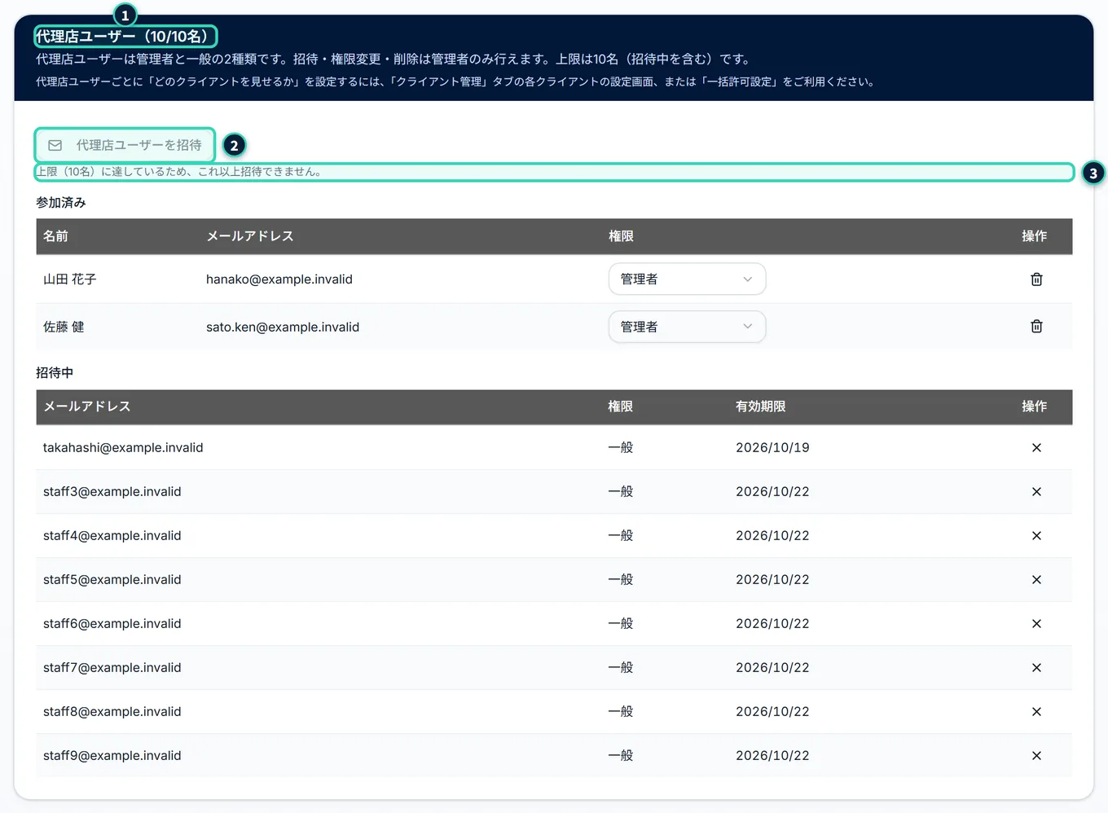Cancel invitation for staff4@example.invalid

point(1036,535)
